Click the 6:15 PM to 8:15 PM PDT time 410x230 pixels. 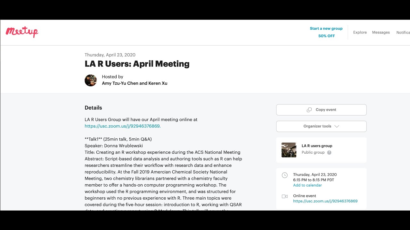314,180
